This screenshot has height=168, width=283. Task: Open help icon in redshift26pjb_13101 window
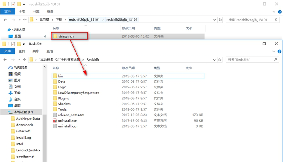[x=280, y=12]
